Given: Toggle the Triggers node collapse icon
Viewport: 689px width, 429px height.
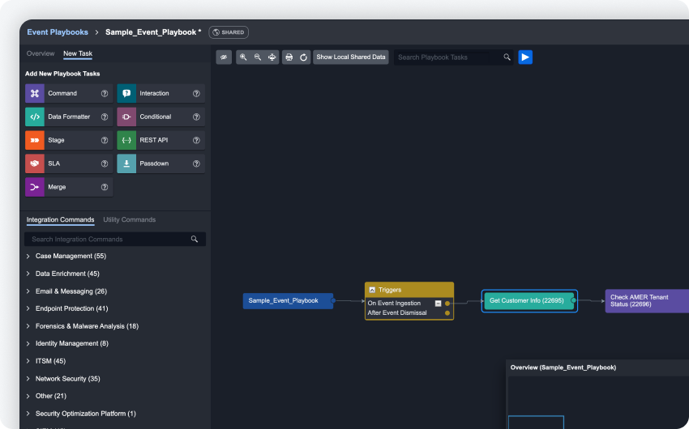Looking at the screenshot, I should [372, 290].
